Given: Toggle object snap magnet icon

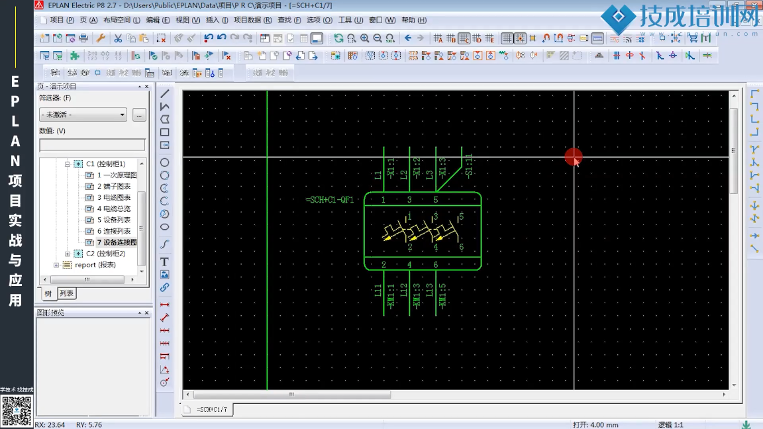Looking at the screenshot, I should 546,38.
